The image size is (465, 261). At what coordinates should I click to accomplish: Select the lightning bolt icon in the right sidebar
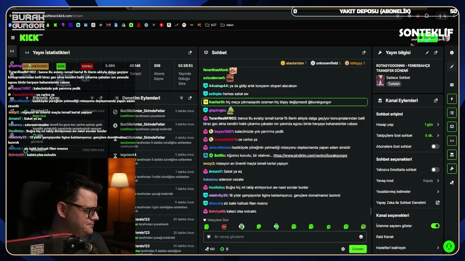pyautogui.click(x=452, y=99)
